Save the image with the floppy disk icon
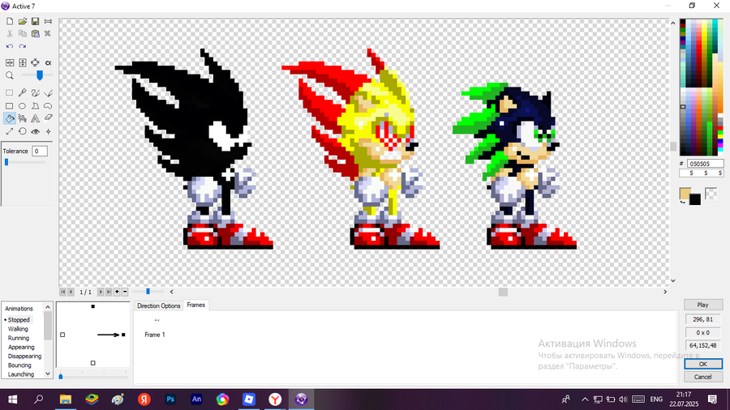 point(35,21)
